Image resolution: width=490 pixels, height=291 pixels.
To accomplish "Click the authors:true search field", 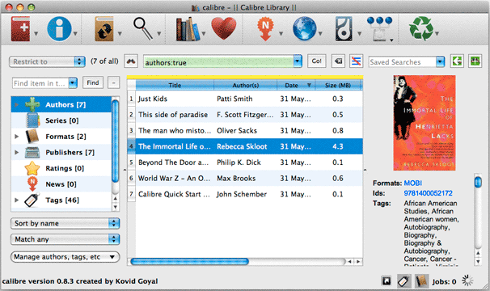I will [x=218, y=62].
